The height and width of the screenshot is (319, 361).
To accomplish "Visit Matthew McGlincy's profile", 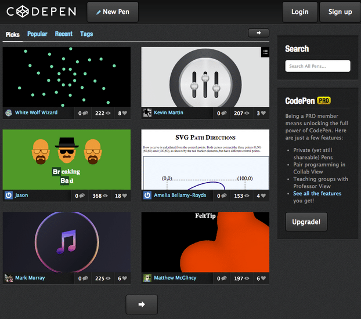I will tap(175, 278).
